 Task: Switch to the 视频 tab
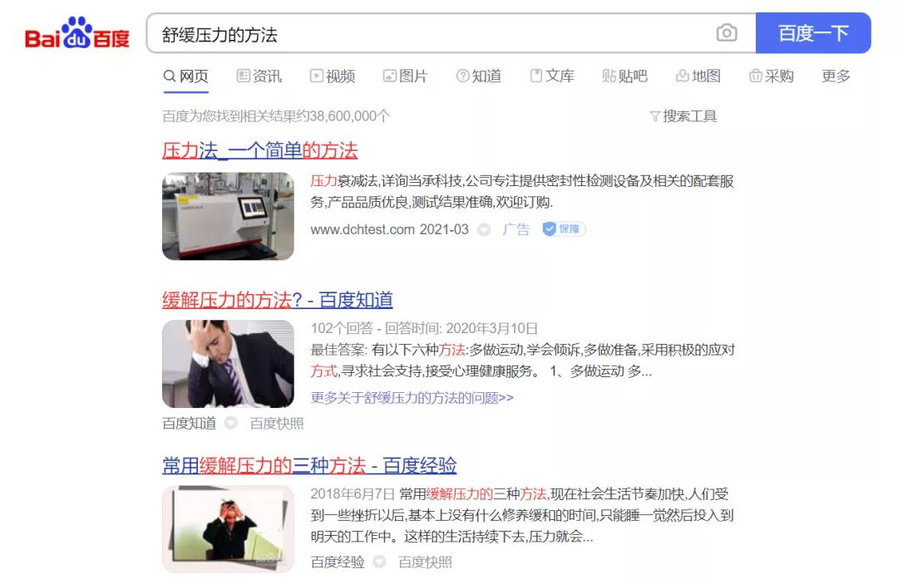[333, 76]
